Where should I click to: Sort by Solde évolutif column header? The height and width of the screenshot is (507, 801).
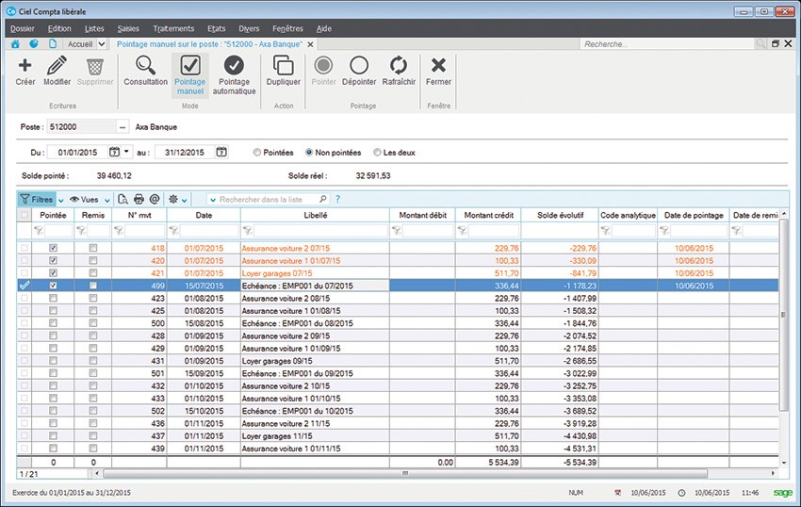click(x=561, y=215)
